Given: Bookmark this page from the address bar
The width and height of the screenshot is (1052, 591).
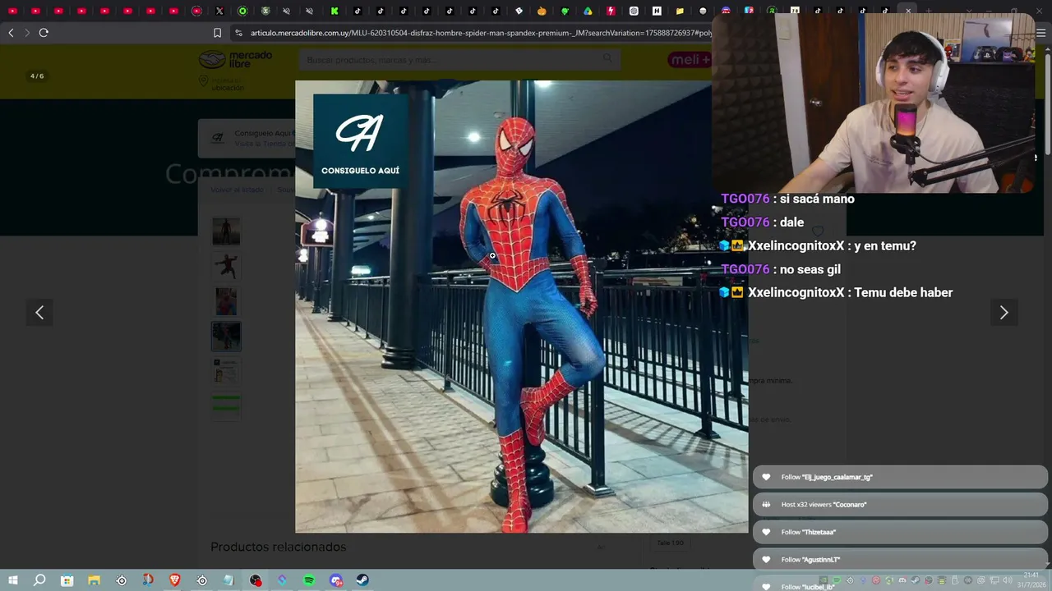Looking at the screenshot, I should tap(217, 33).
